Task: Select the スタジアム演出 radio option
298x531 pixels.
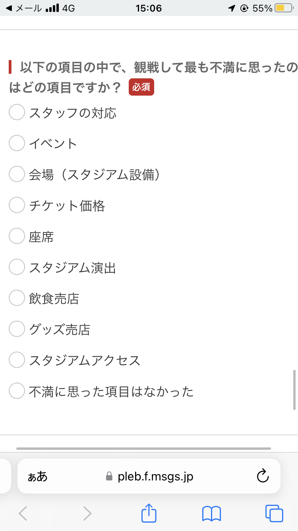Action: [x=17, y=267]
